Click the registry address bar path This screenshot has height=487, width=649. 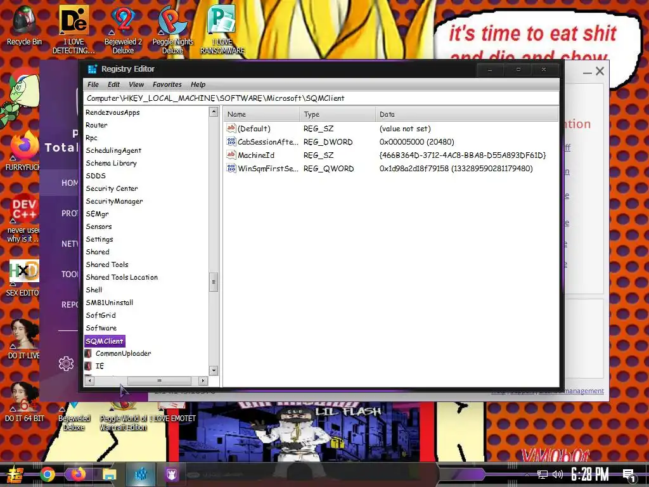[321, 98]
